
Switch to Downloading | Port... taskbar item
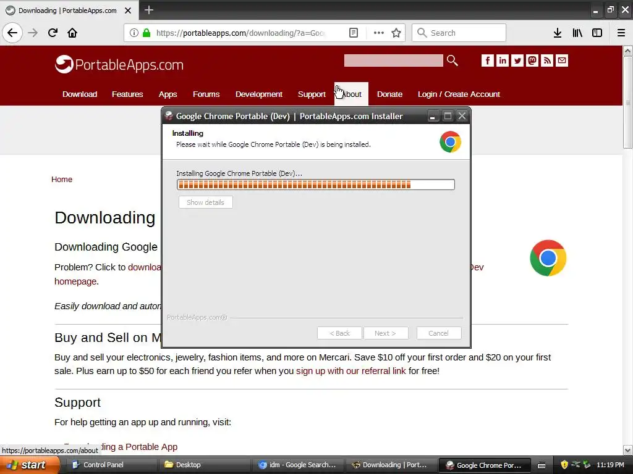pyautogui.click(x=391, y=465)
